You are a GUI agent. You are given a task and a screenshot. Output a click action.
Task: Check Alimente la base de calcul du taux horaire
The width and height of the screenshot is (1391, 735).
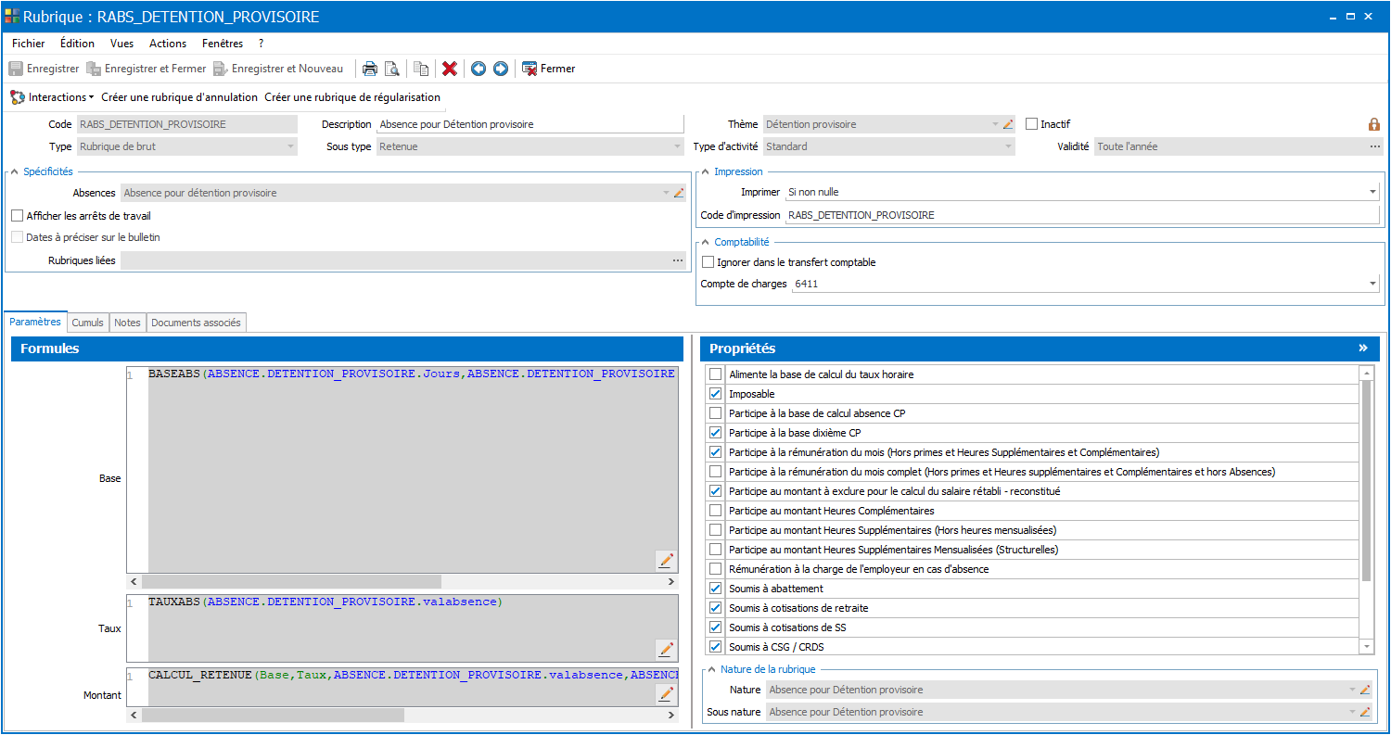(x=715, y=374)
